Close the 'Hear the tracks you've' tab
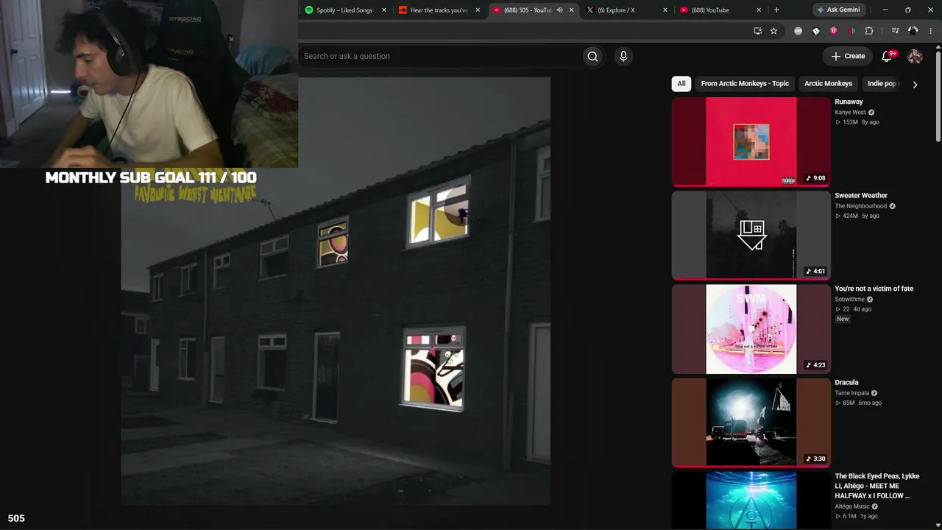942x530 pixels. (x=478, y=10)
